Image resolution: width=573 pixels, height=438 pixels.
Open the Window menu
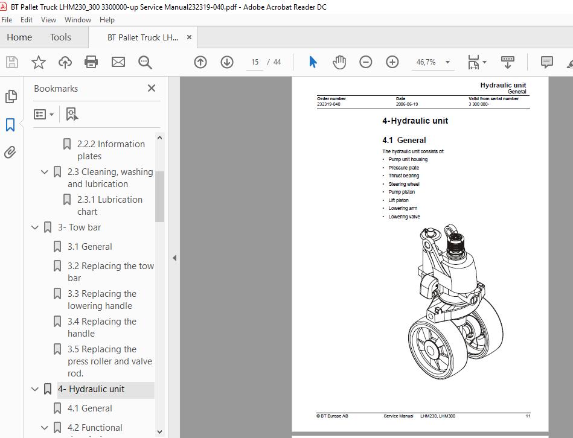77,20
